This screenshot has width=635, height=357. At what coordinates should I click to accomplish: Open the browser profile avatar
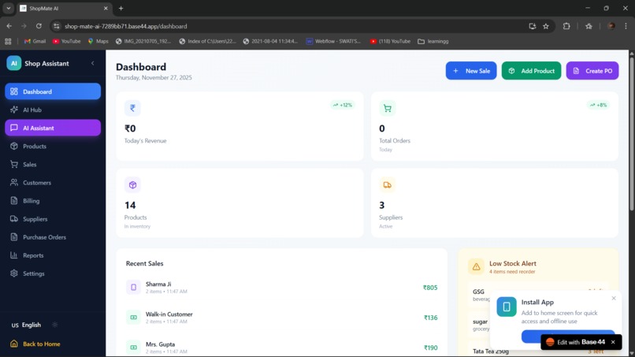pyautogui.click(x=611, y=26)
